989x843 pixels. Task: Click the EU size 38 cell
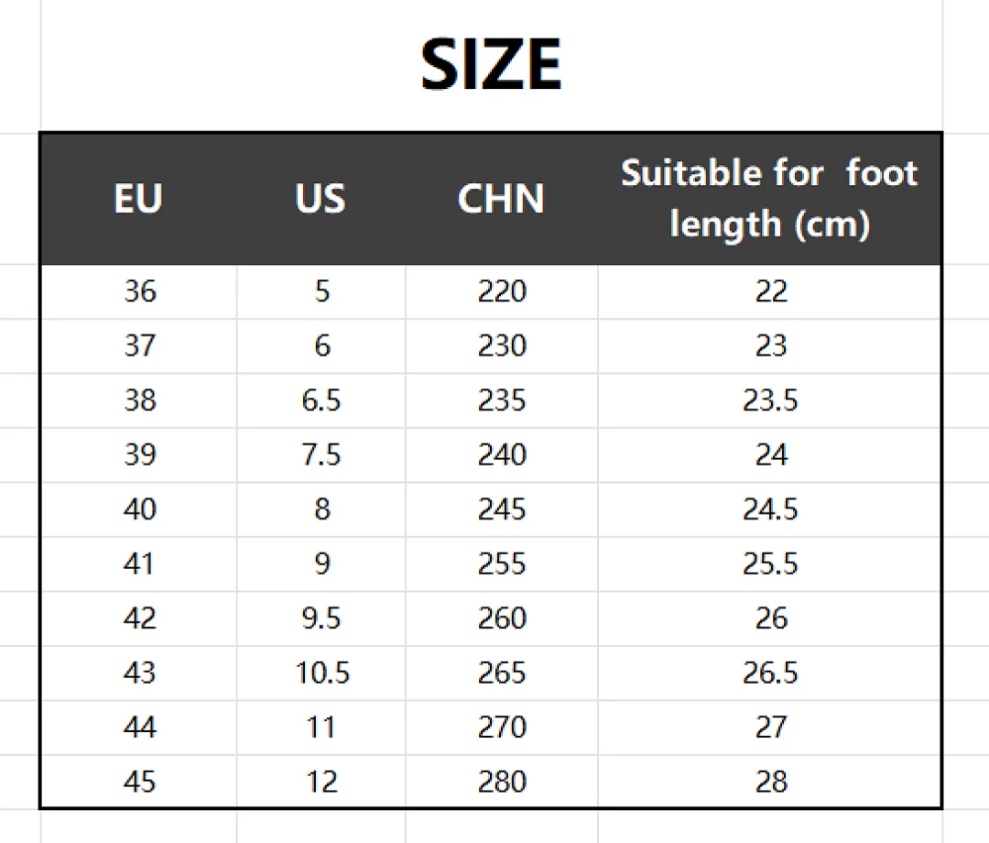click(139, 400)
